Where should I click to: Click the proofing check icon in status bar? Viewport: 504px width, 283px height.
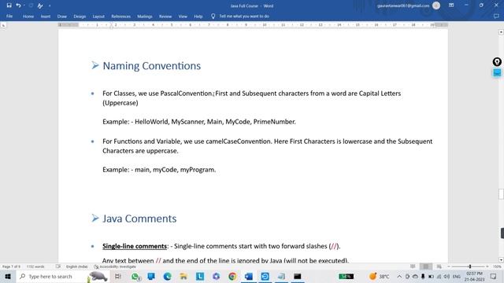point(57,266)
